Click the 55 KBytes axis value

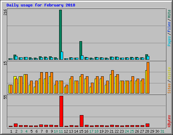[x=5, y=97]
